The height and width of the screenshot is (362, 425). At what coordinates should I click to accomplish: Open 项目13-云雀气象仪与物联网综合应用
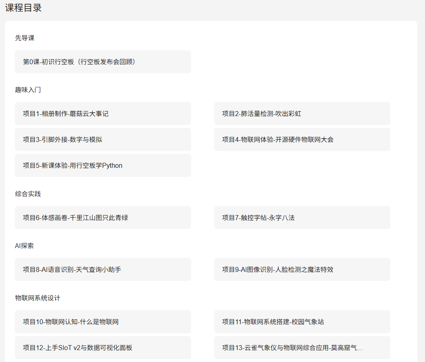point(302,348)
